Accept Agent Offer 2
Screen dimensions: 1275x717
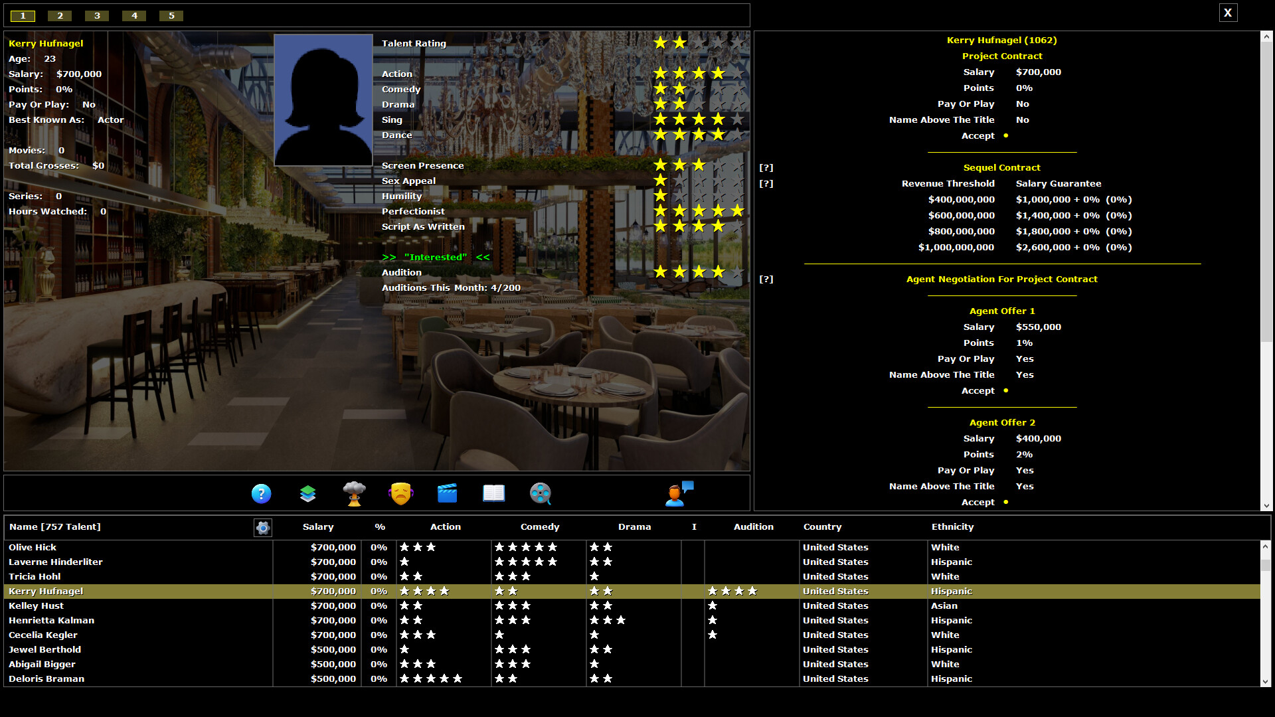tap(1005, 503)
